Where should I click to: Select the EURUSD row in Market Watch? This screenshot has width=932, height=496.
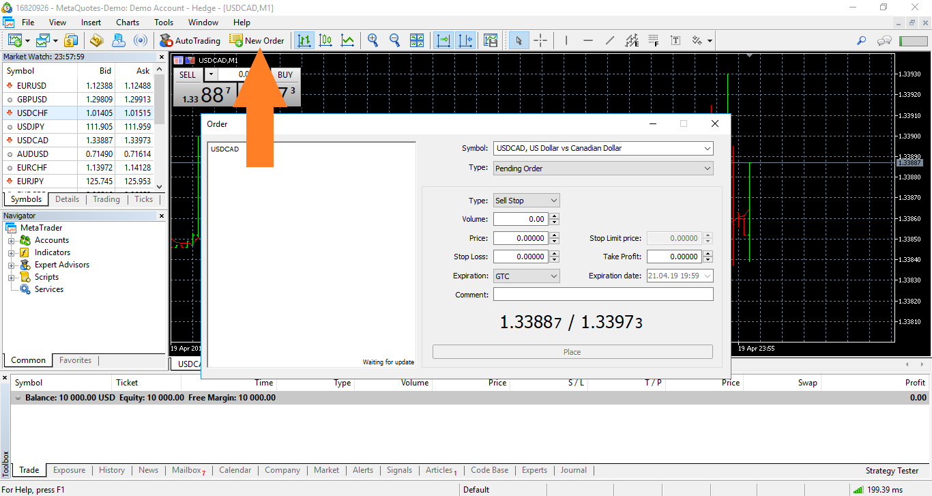[x=78, y=85]
